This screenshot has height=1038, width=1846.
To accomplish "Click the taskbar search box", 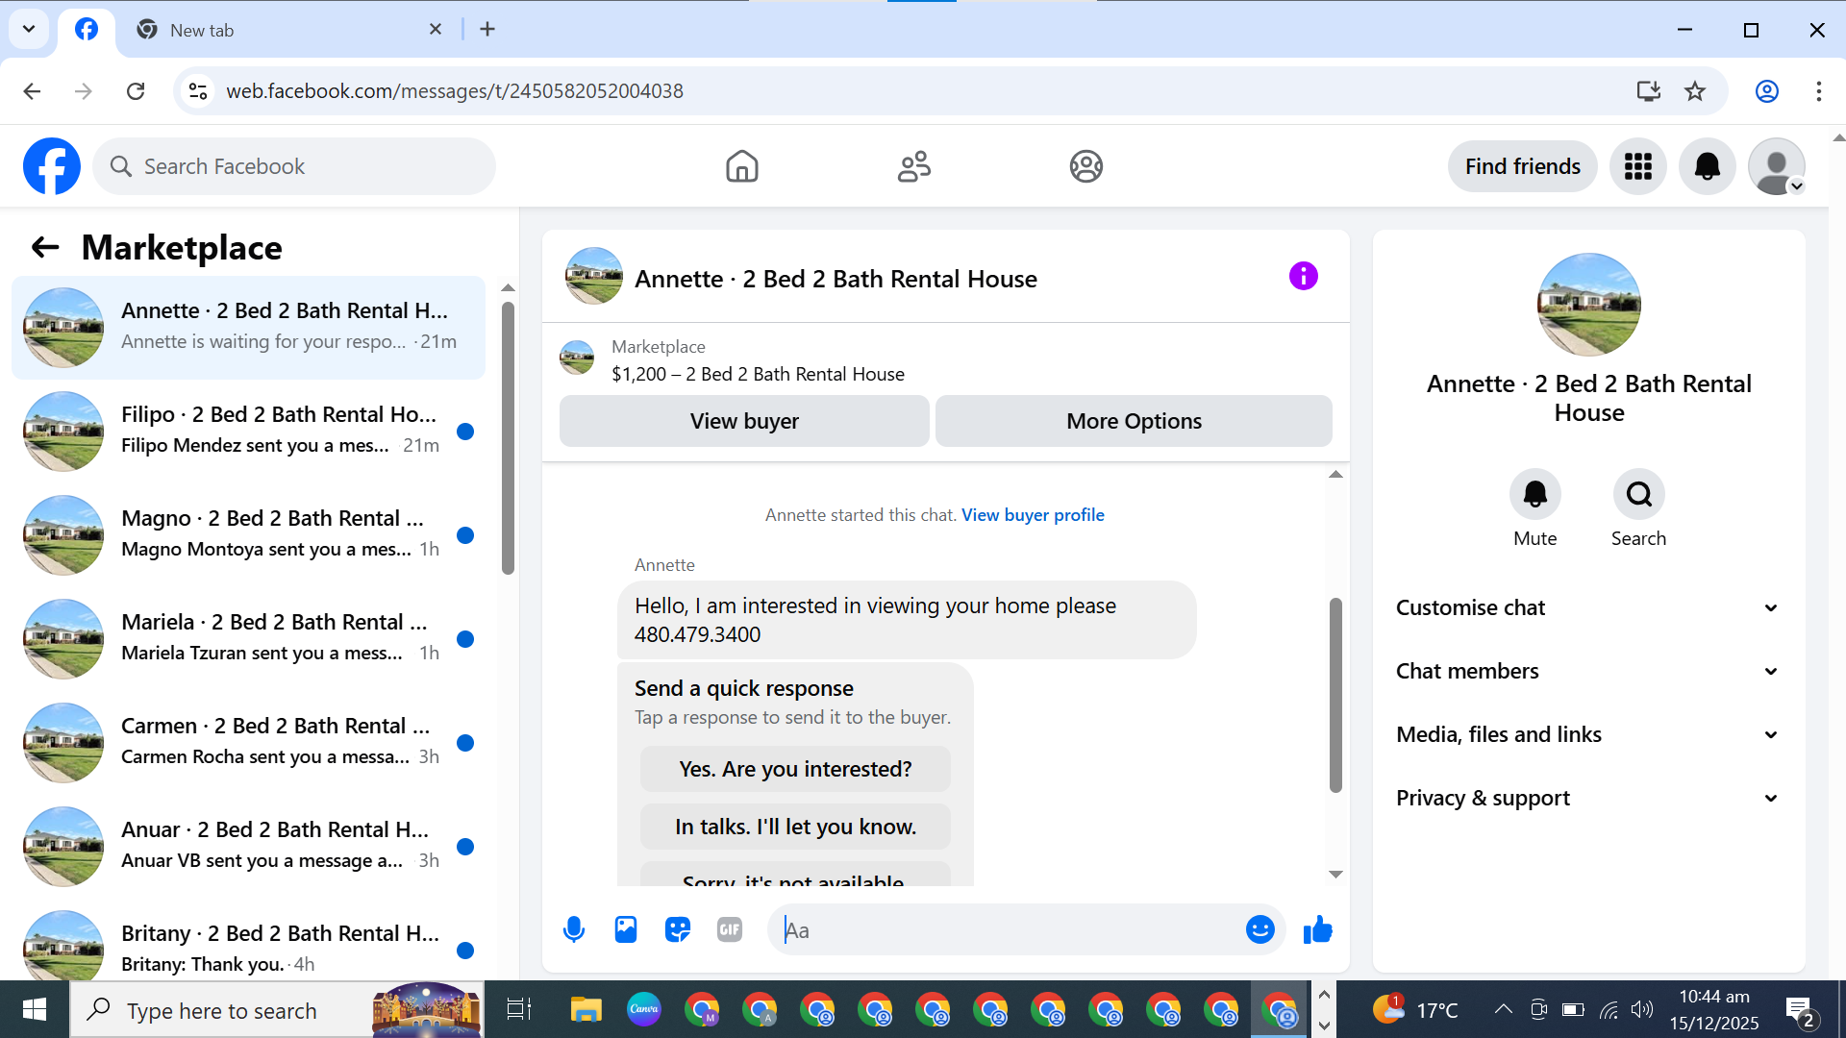I will coord(277,1010).
